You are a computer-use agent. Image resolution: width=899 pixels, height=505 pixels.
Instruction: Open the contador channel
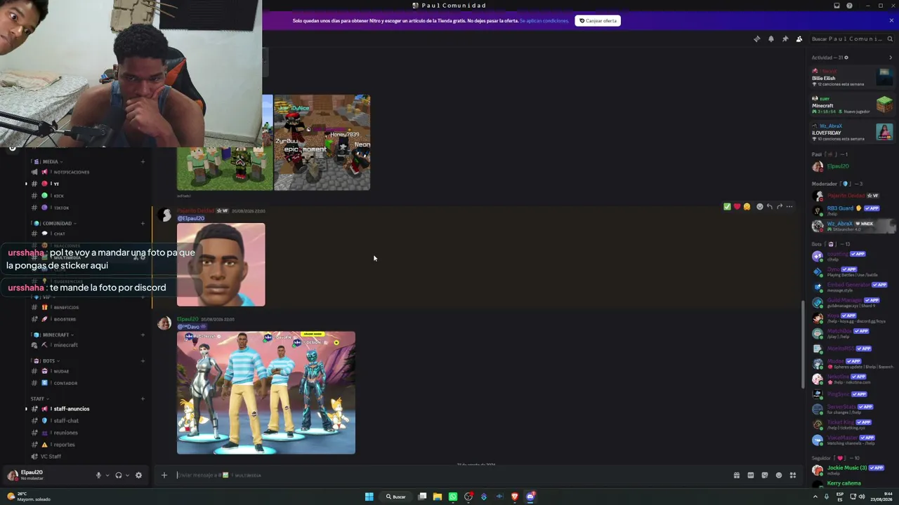pyautogui.click(x=88, y=383)
